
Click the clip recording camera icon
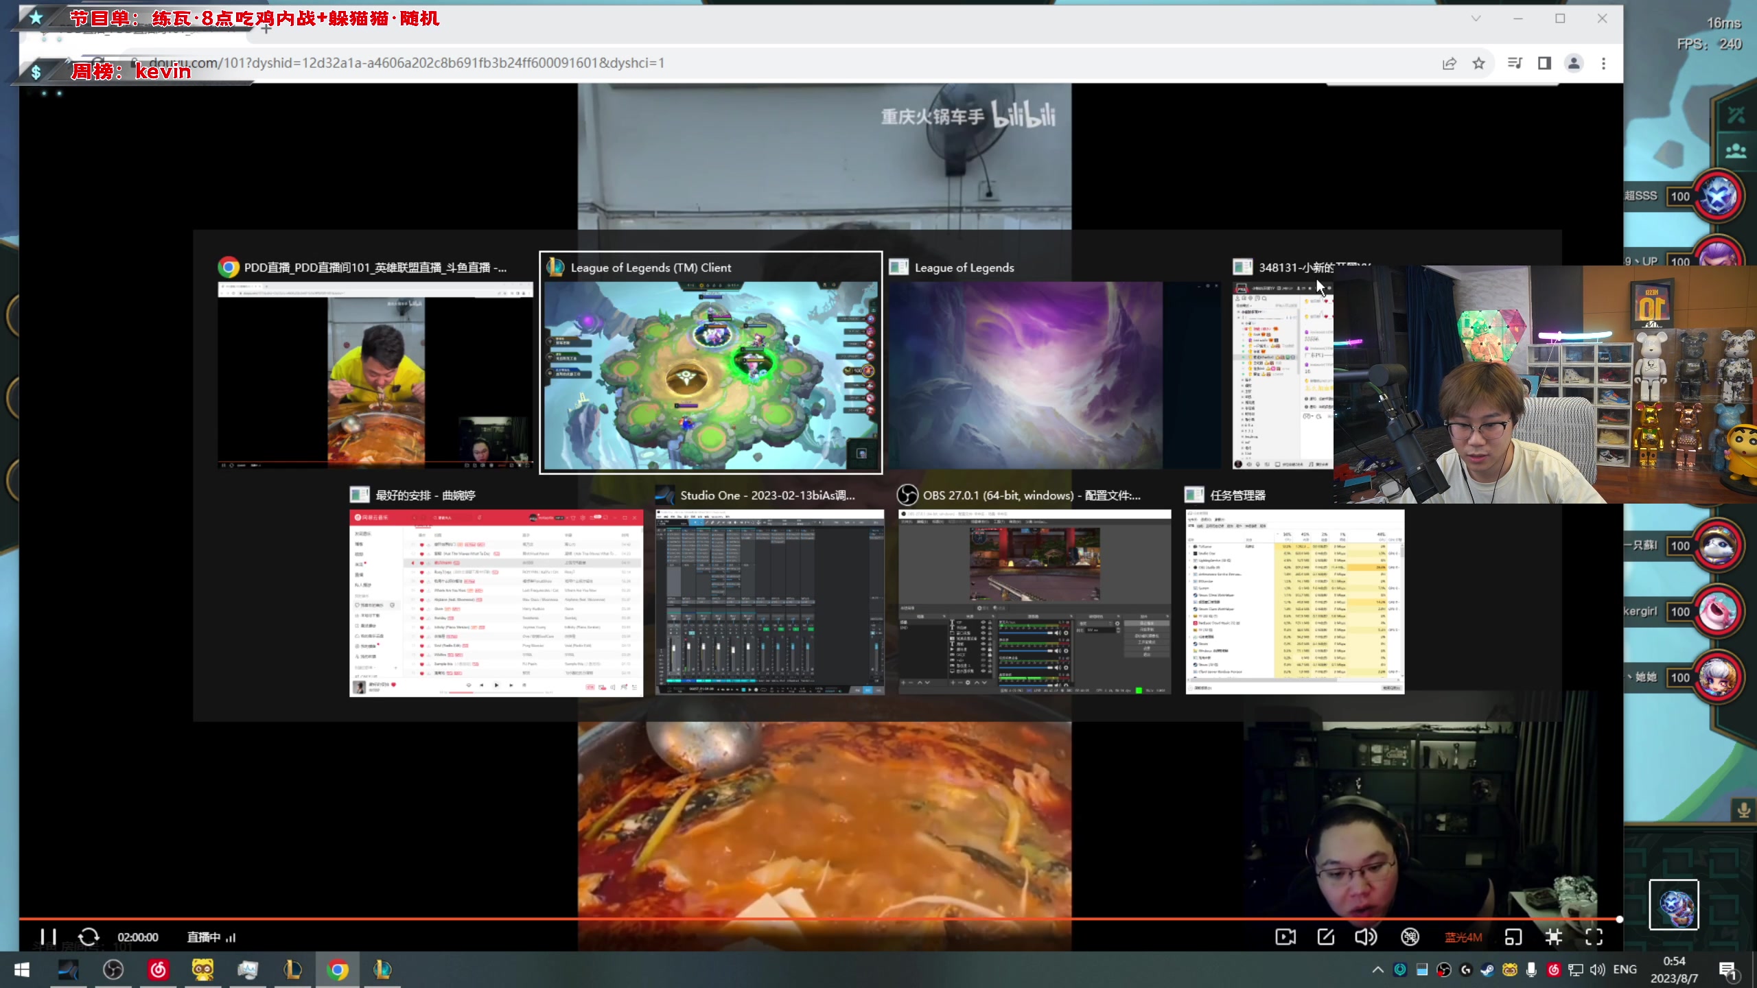[1285, 937]
